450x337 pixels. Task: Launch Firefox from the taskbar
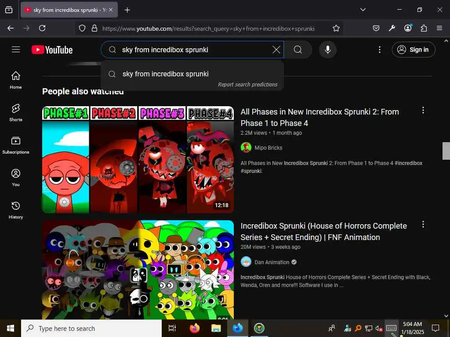[x=194, y=328]
